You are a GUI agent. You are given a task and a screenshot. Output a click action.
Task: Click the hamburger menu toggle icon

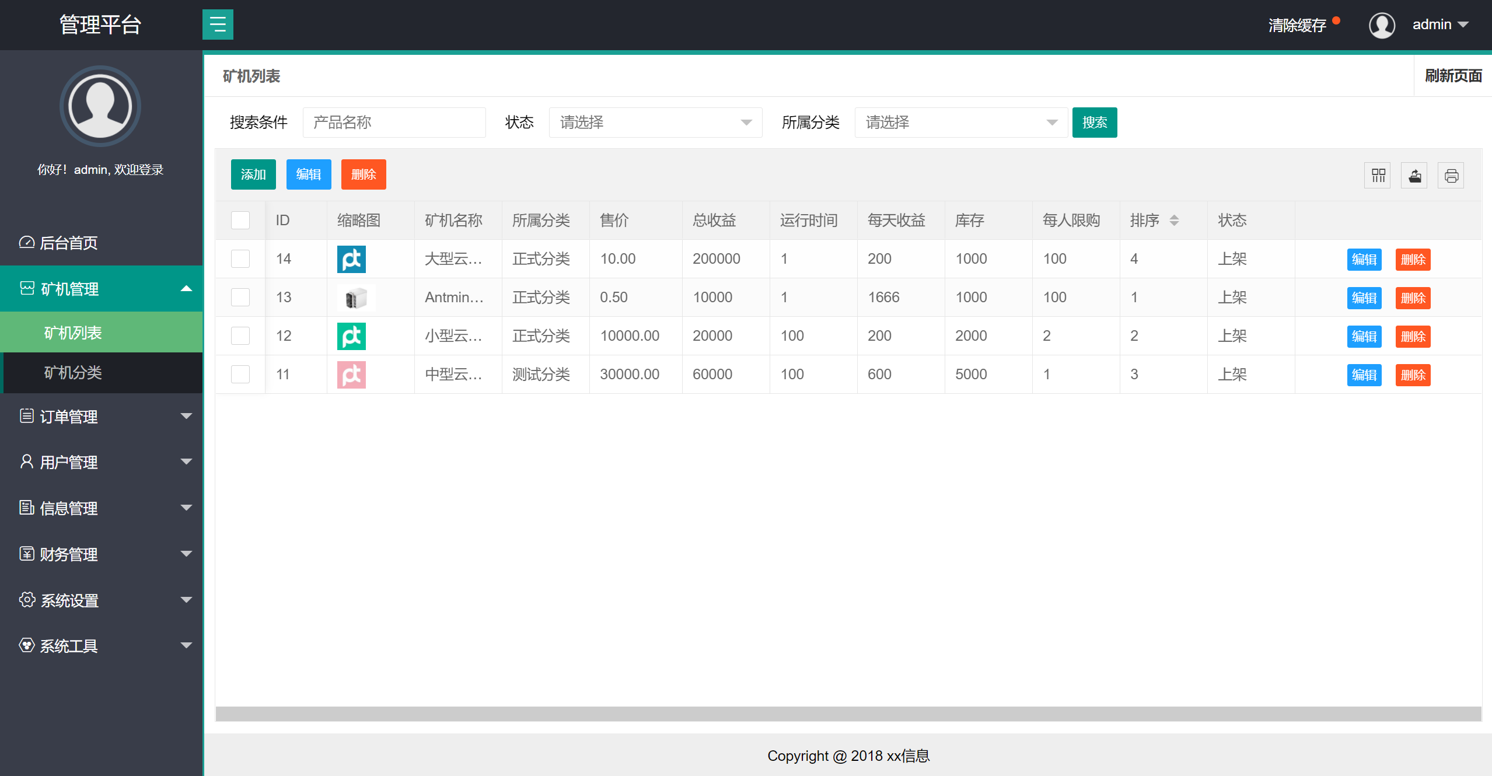pyautogui.click(x=218, y=25)
